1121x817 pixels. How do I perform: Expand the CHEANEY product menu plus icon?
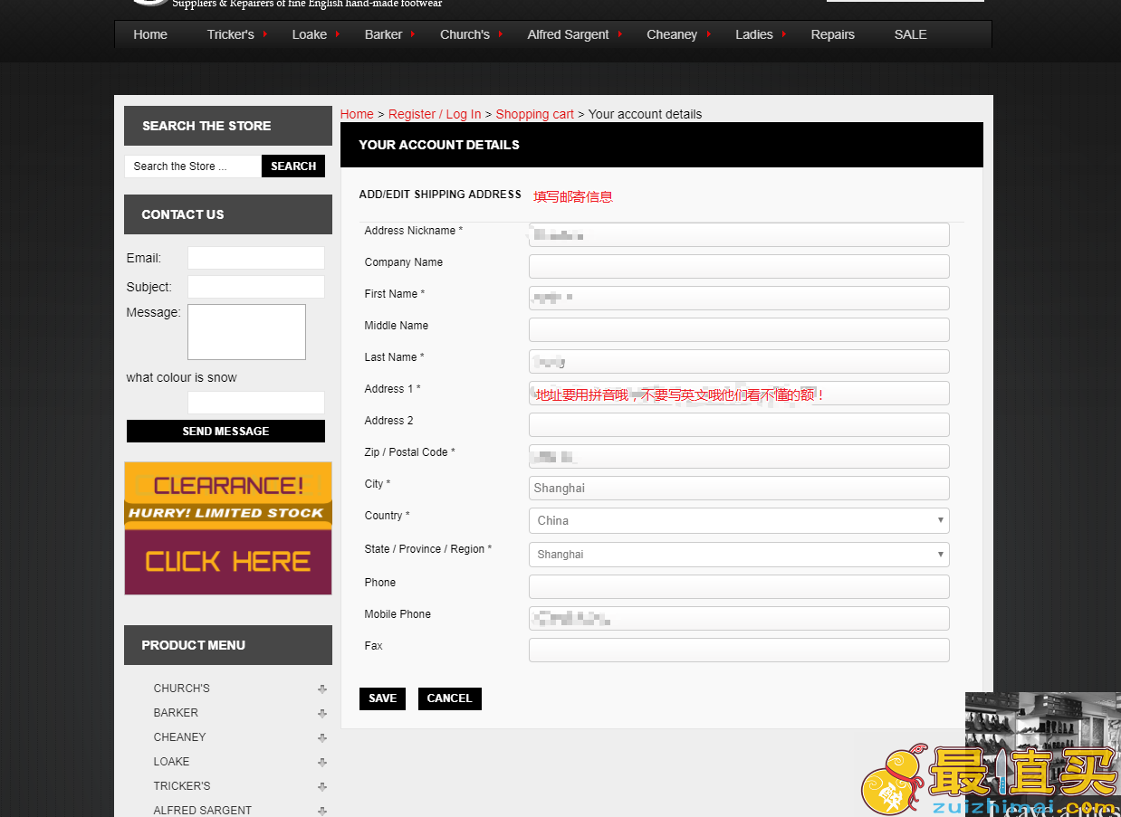[x=322, y=738]
